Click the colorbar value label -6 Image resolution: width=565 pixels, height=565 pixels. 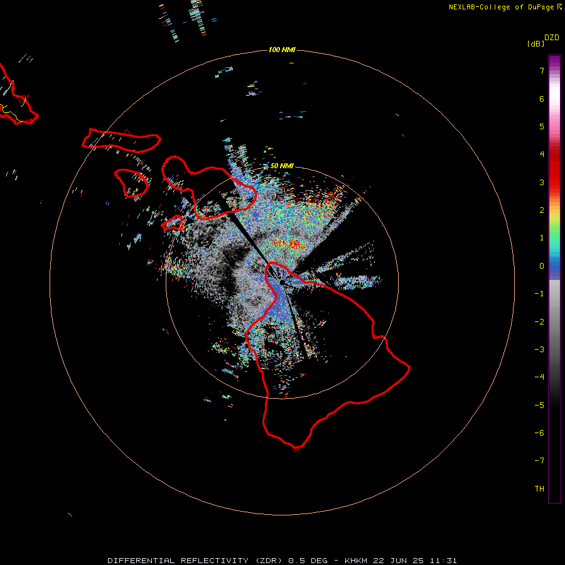(539, 433)
